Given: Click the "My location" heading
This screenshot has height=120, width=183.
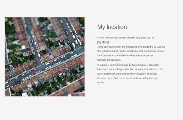Looking at the screenshot, I should (x=112, y=27).
